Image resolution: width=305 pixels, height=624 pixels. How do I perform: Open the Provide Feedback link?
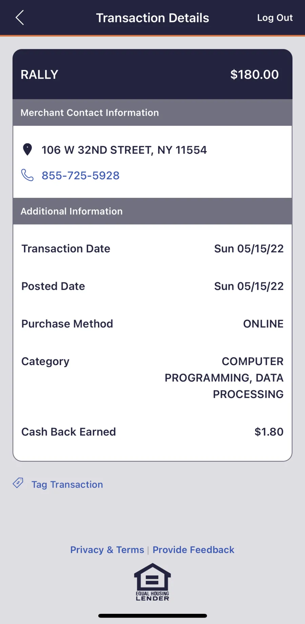point(193,550)
